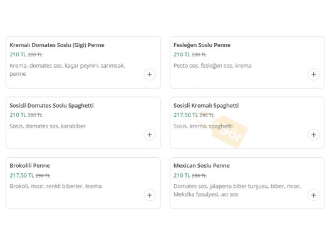Click the description 'Brokoli, mısır, renkli biberler, krema'
Screen dimensions: 332x246
(x=56, y=186)
